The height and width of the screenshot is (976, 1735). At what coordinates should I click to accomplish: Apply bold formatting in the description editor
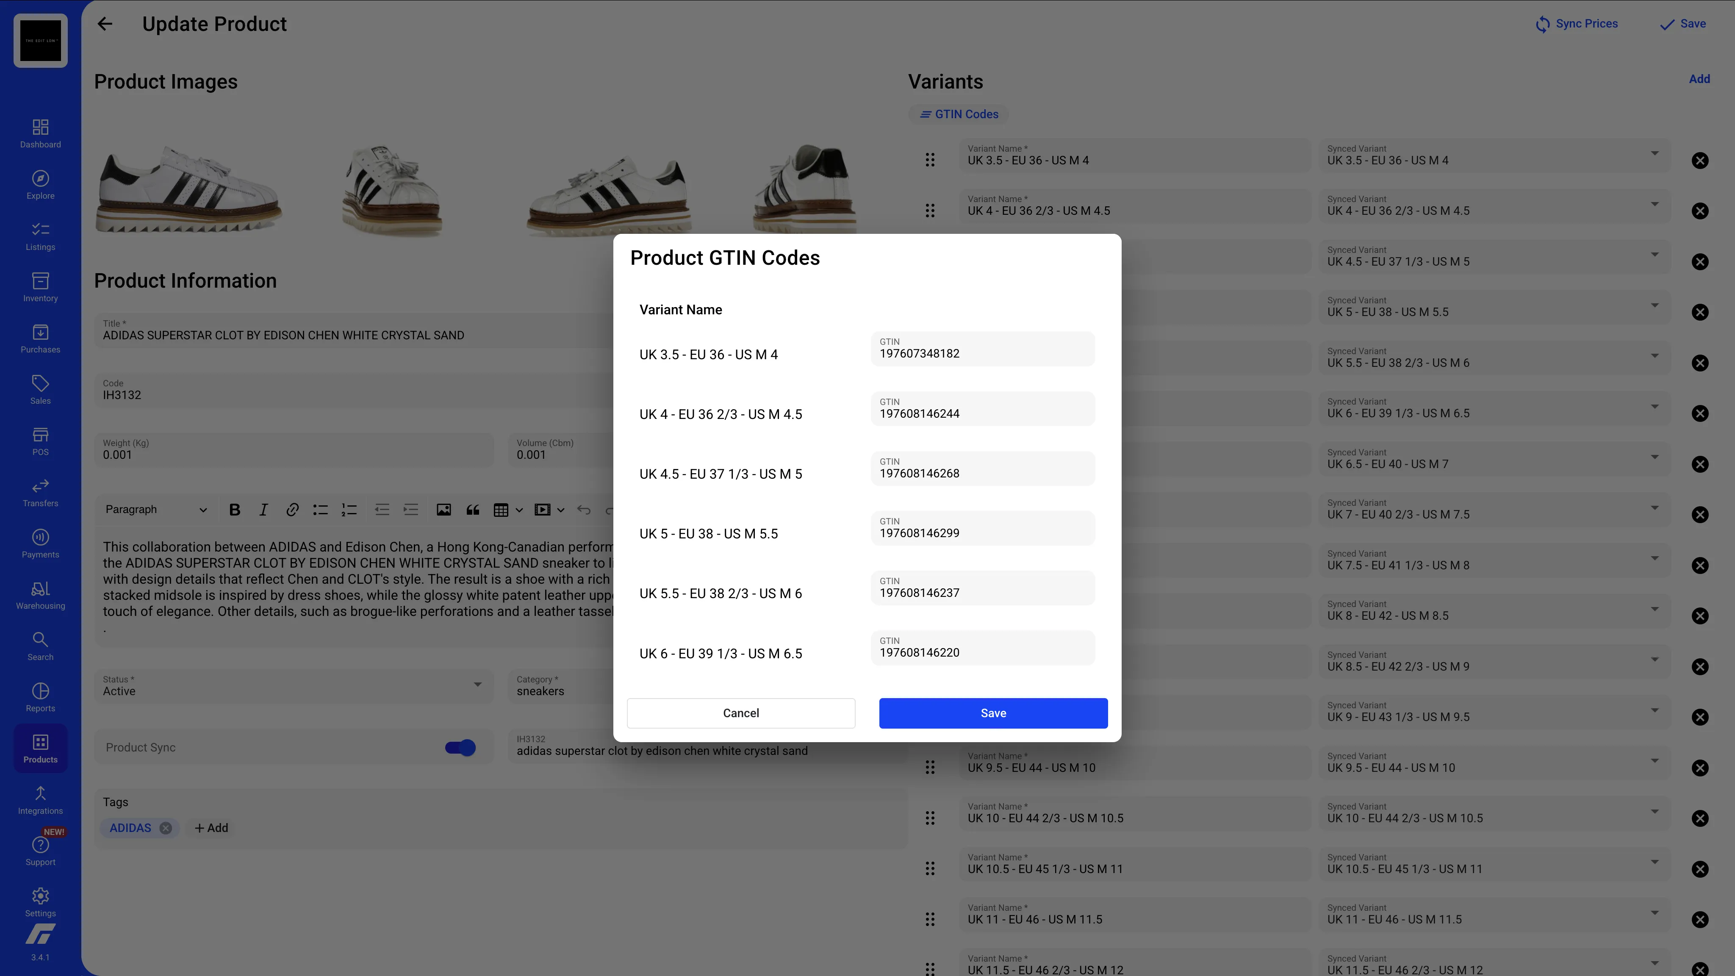click(234, 509)
